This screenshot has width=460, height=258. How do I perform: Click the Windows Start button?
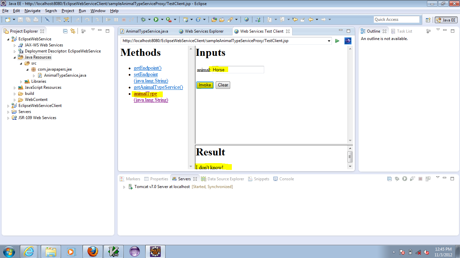pyautogui.click(x=9, y=251)
